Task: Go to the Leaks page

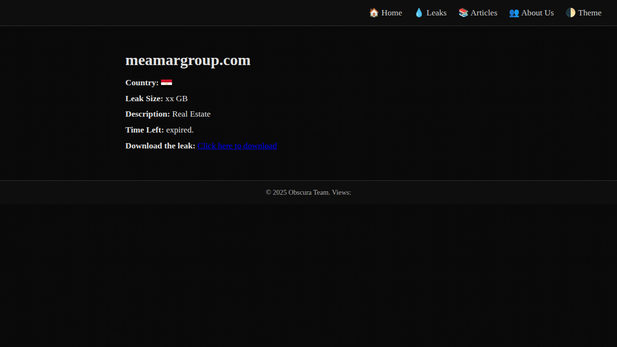Action: pos(436,13)
